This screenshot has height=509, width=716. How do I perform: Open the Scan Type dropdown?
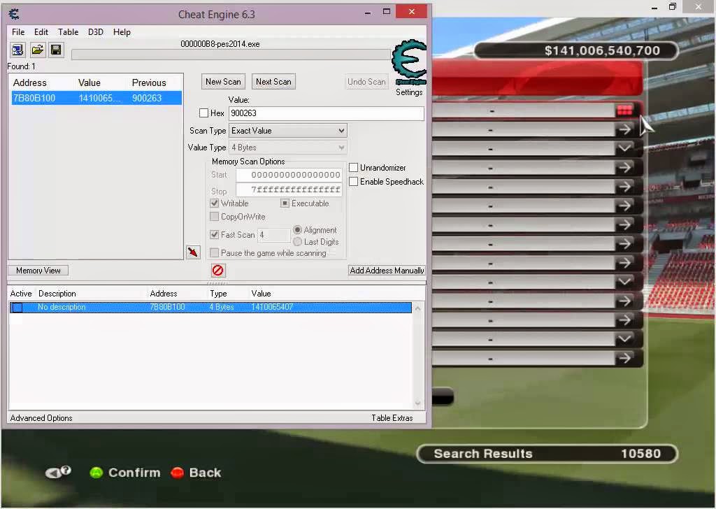[287, 131]
